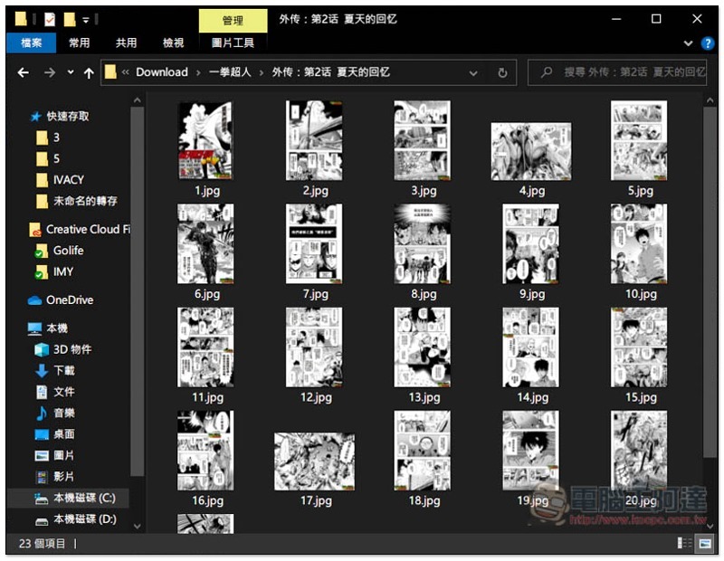Select 本機 (This PC) in sidebar
Image resolution: width=724 pixels, height=561 pixels.
pos(57,328)
